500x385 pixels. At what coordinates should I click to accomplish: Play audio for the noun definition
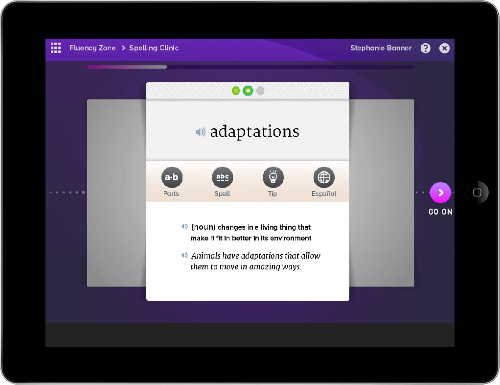coord(184,226)
